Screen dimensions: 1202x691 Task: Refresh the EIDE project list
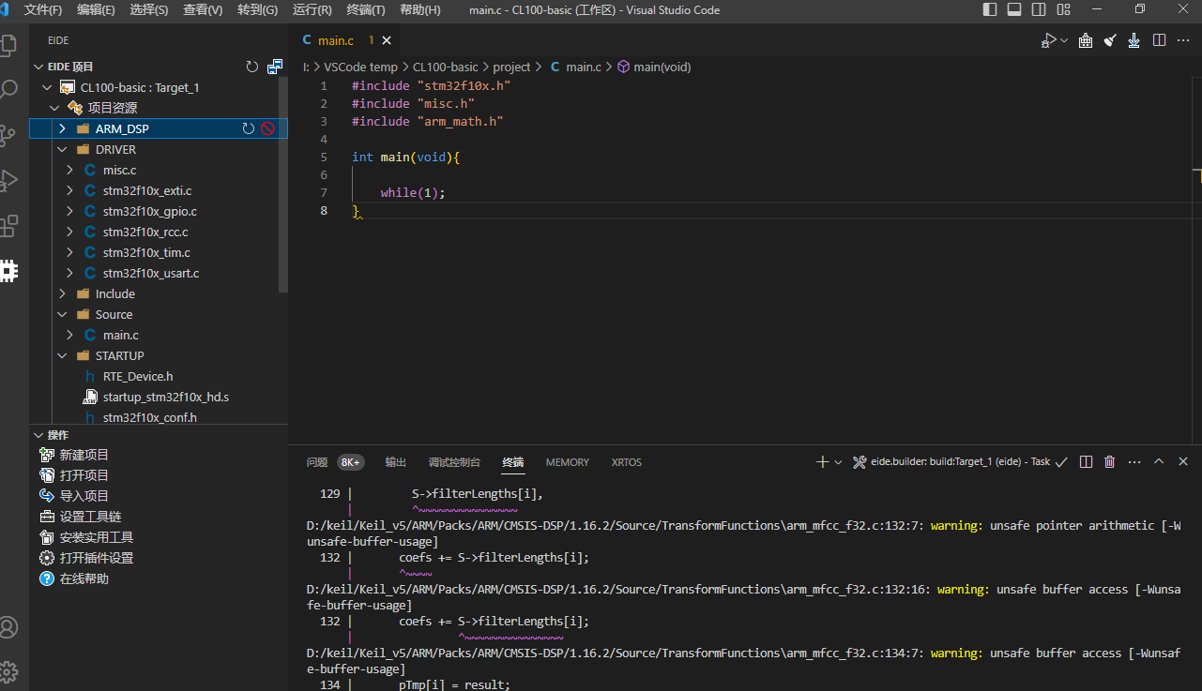coord(251,67)
